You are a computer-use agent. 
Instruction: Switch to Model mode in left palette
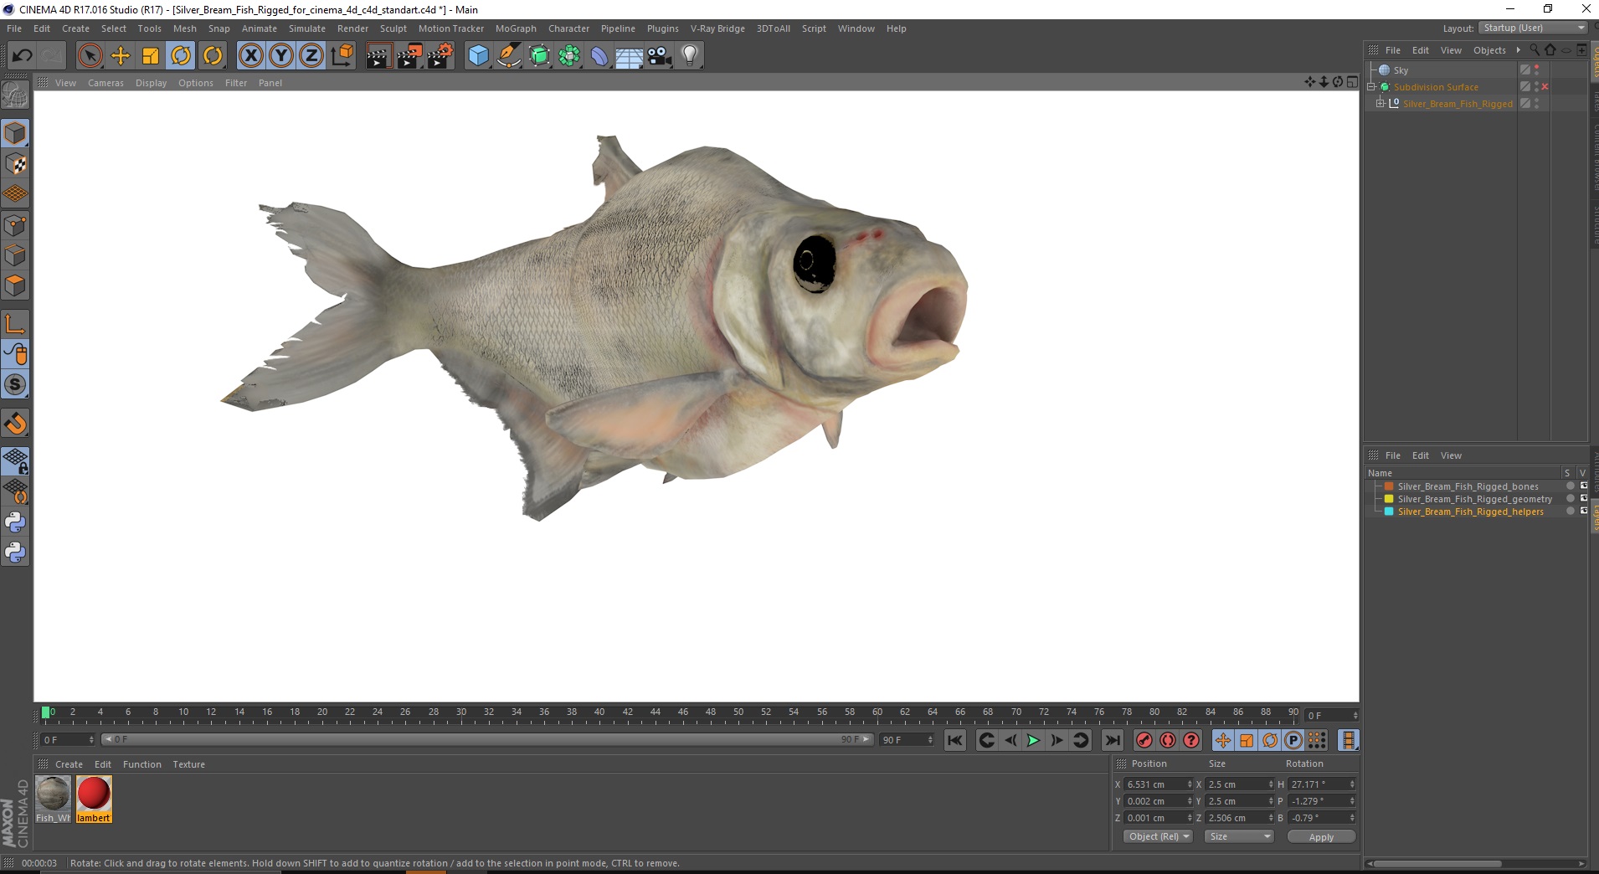[x=15, y=134]
